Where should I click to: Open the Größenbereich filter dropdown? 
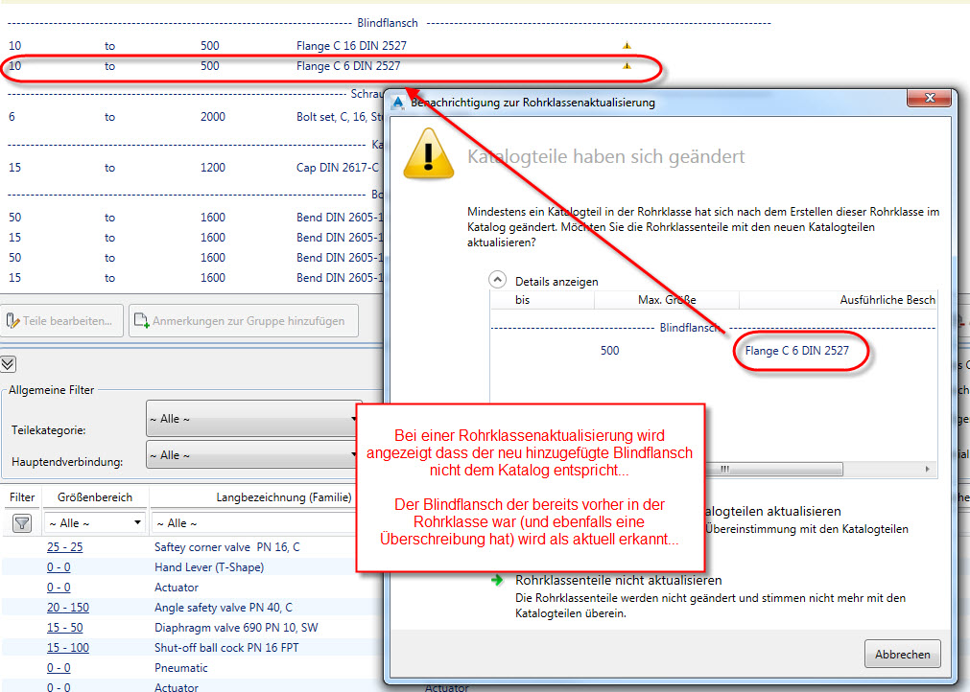coord(95,523)
